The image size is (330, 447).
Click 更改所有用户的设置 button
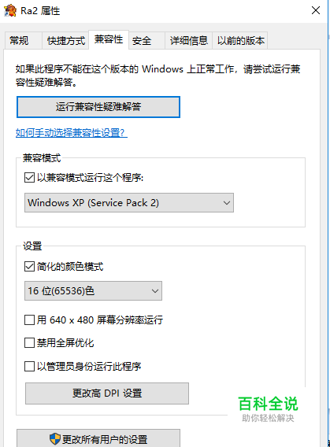pyautogui.click(x=98, y=438)
